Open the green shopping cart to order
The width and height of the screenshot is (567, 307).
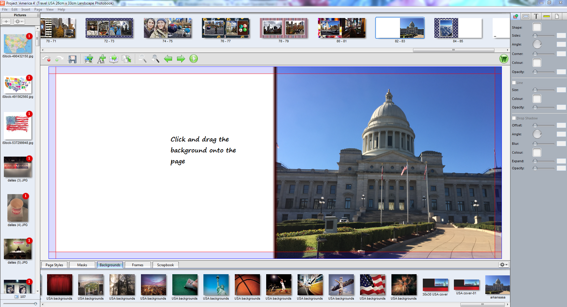[503, 59]
